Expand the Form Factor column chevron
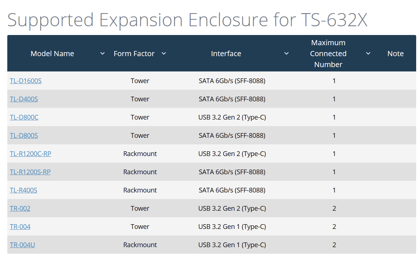The height and width of the screenshot is (257, 418). (164, 54)
